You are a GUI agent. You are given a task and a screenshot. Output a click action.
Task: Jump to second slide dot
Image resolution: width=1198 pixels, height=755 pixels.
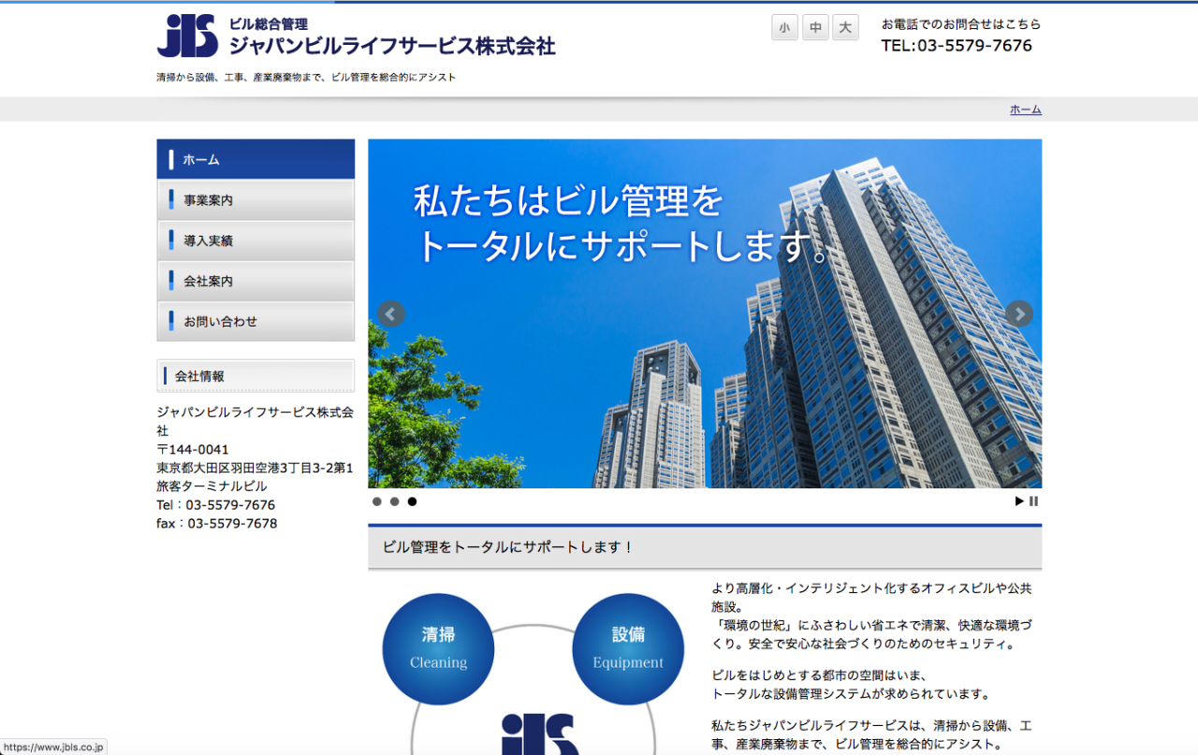click(x=395, y=501)
